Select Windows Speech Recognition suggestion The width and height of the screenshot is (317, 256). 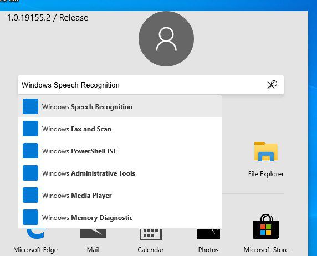click(120, 106)
